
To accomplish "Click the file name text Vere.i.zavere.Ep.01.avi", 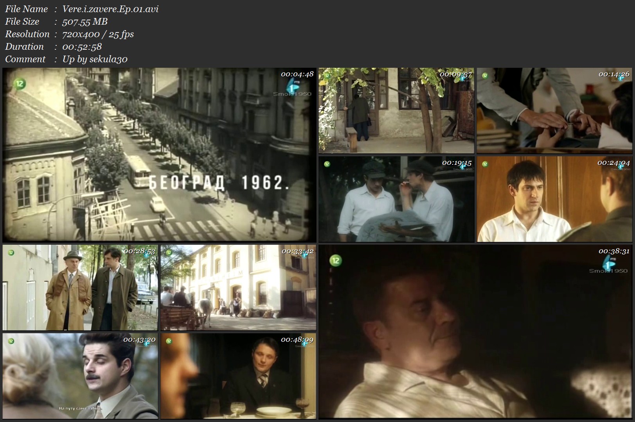I will click(x=111, y=9).
